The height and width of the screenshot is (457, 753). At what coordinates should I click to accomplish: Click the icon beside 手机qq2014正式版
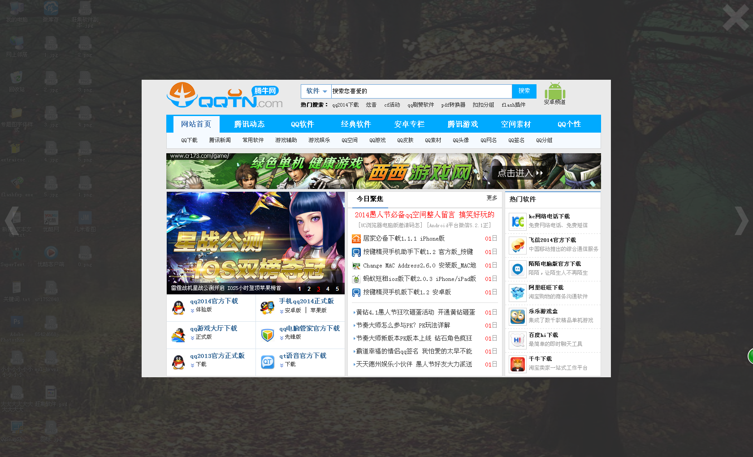pos(268,307)
